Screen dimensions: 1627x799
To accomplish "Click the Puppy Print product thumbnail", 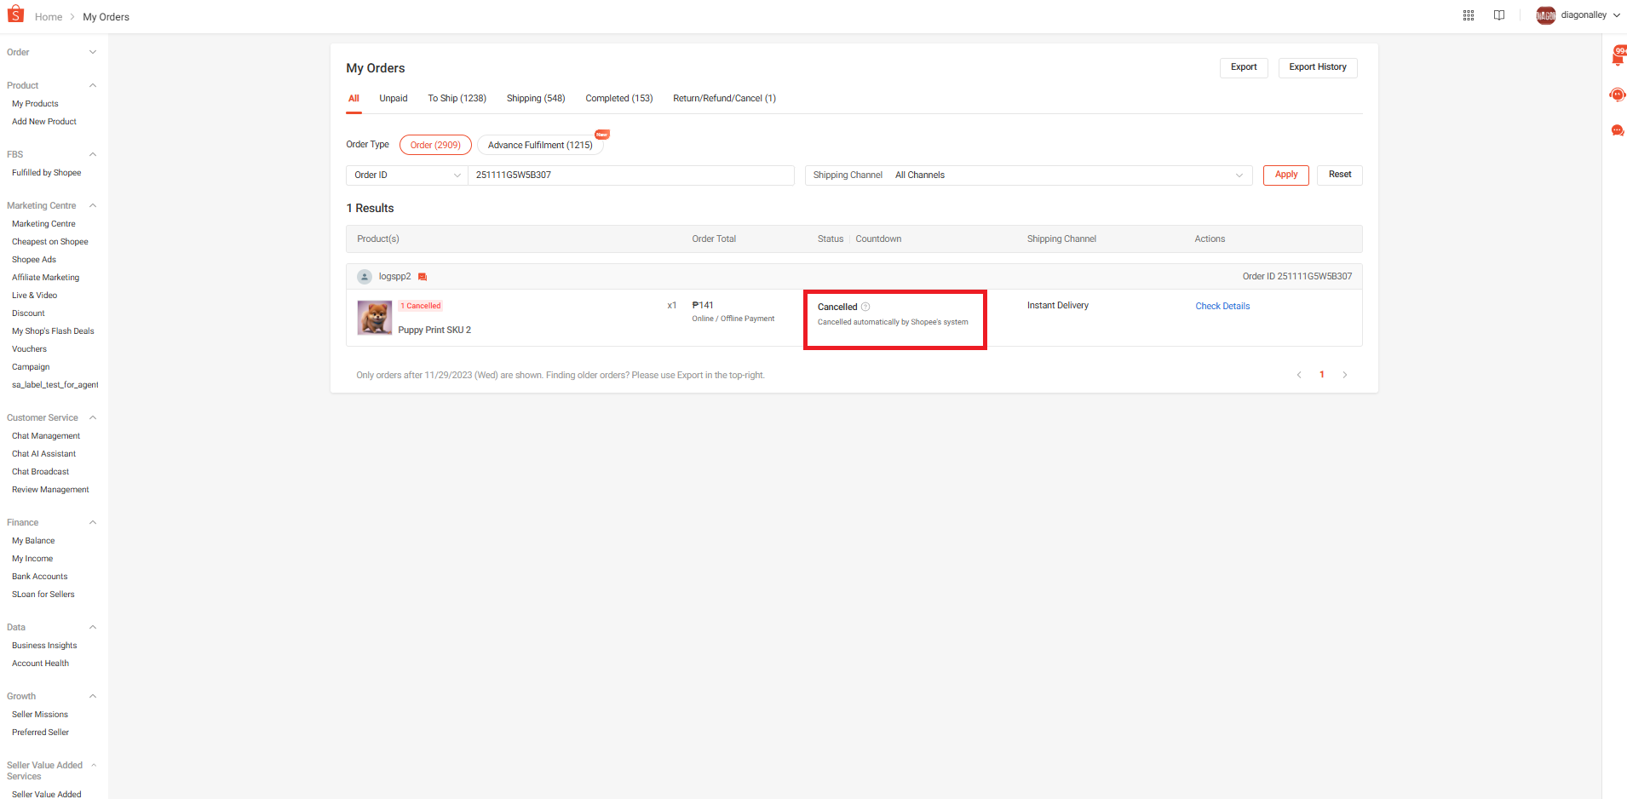I will point(375,318).
